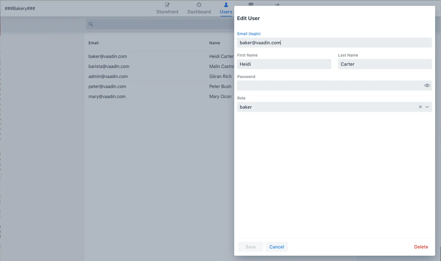Image resolution: width=441 pixels, height=261 pixels.
Task: Focus the Email (login) input field
Action: 334,43
